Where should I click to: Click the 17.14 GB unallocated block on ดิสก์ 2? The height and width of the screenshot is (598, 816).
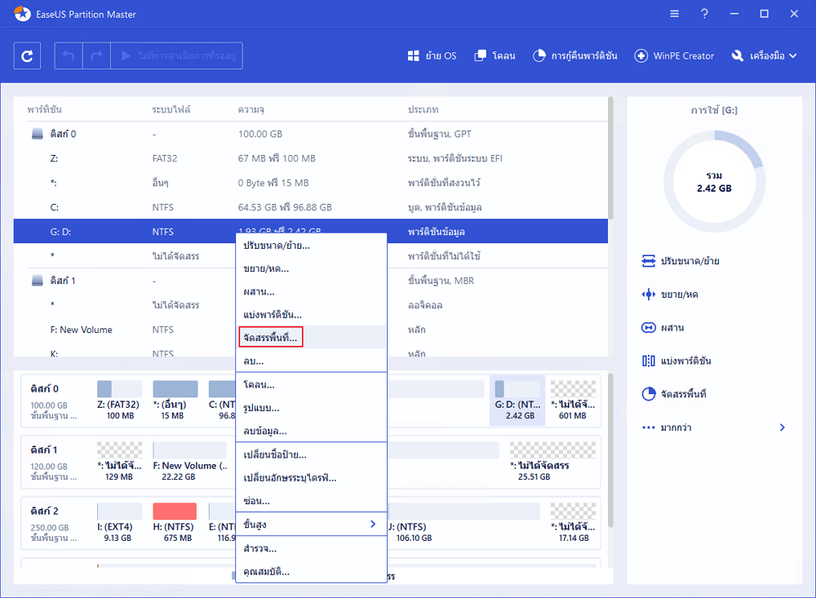coord(573,522)
